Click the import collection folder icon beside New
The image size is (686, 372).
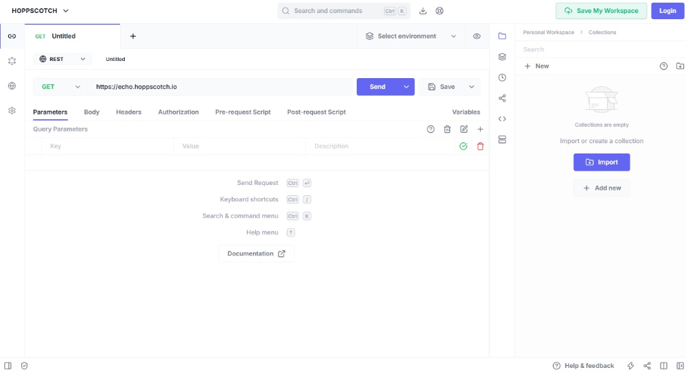680,66
